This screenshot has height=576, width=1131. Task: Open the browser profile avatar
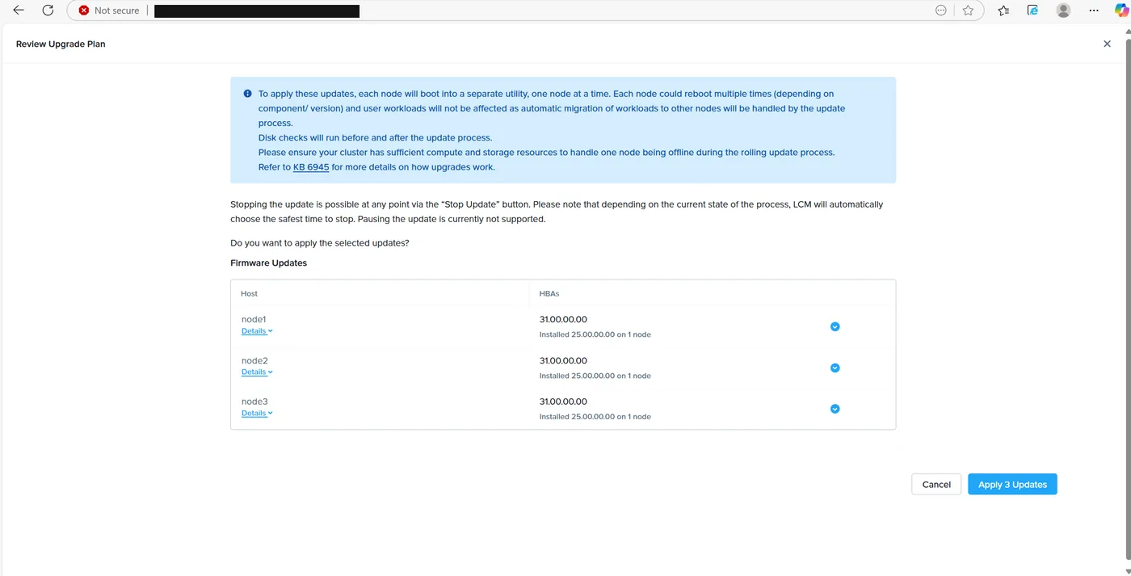pyautogui.click(x=1063, y=11)
